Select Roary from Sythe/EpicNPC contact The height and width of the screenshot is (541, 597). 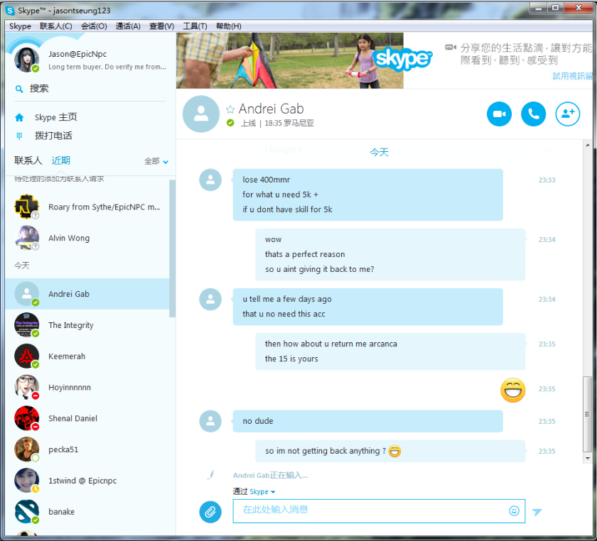(87, 207)
